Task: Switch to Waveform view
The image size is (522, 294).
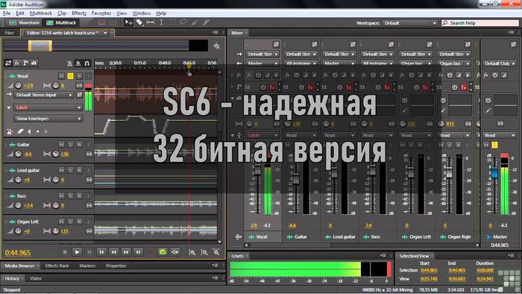Action: 24,22
